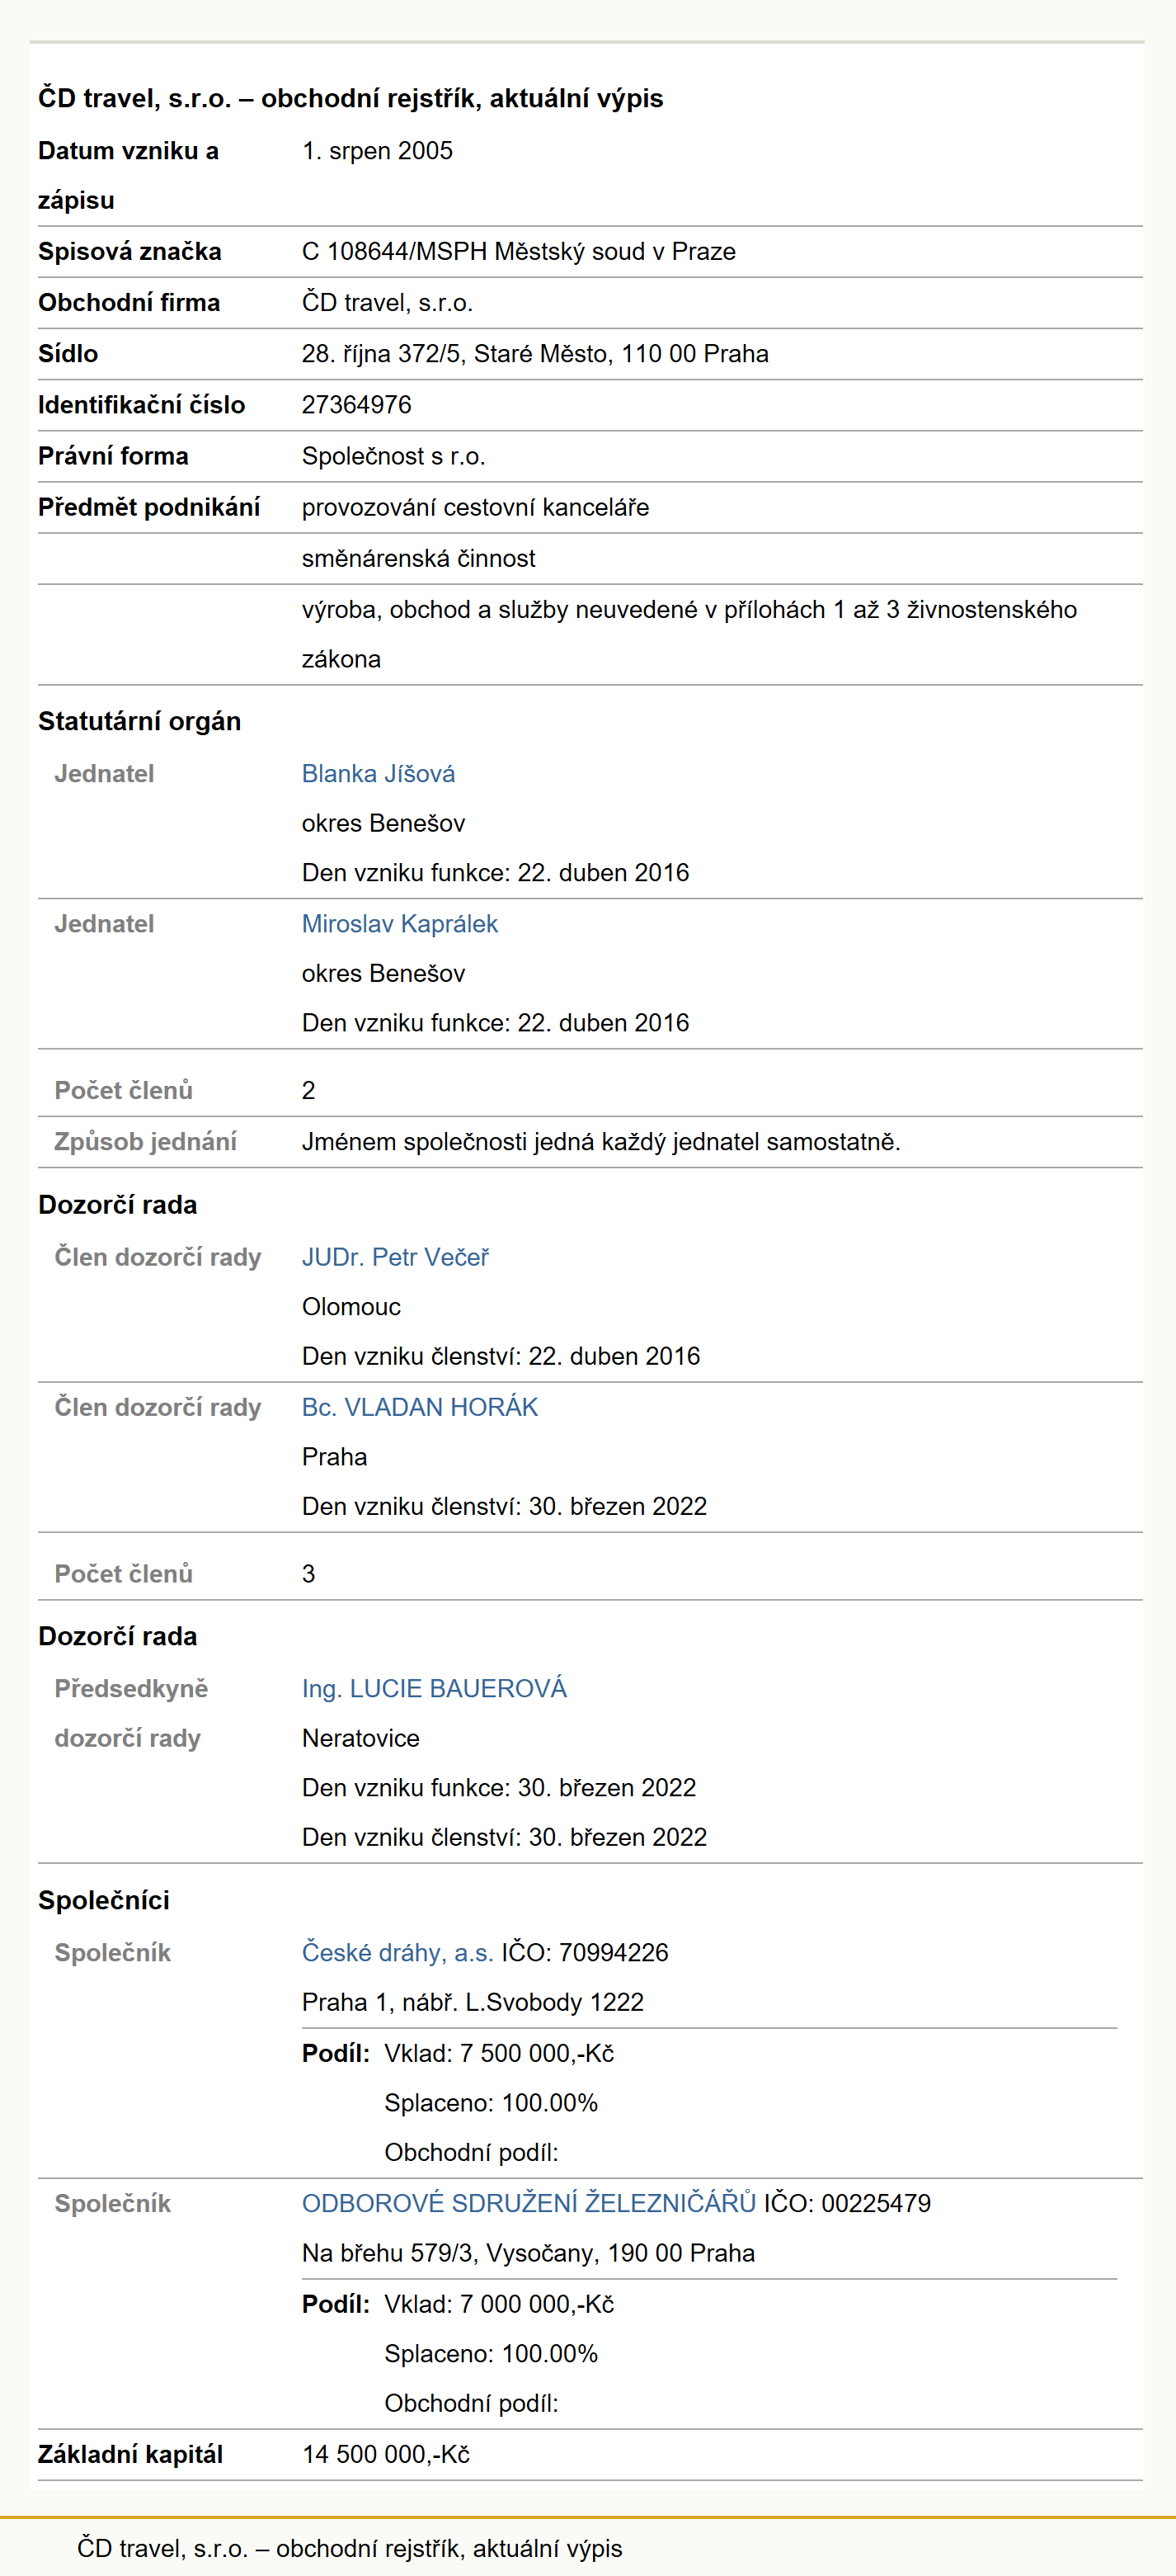
Task: Click the Vklad: 7 500 000,-Kč text
Action: point(500,2053)
